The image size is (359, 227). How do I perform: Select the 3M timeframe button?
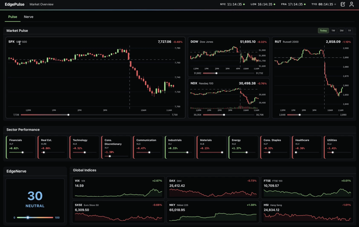pos(341,31)
